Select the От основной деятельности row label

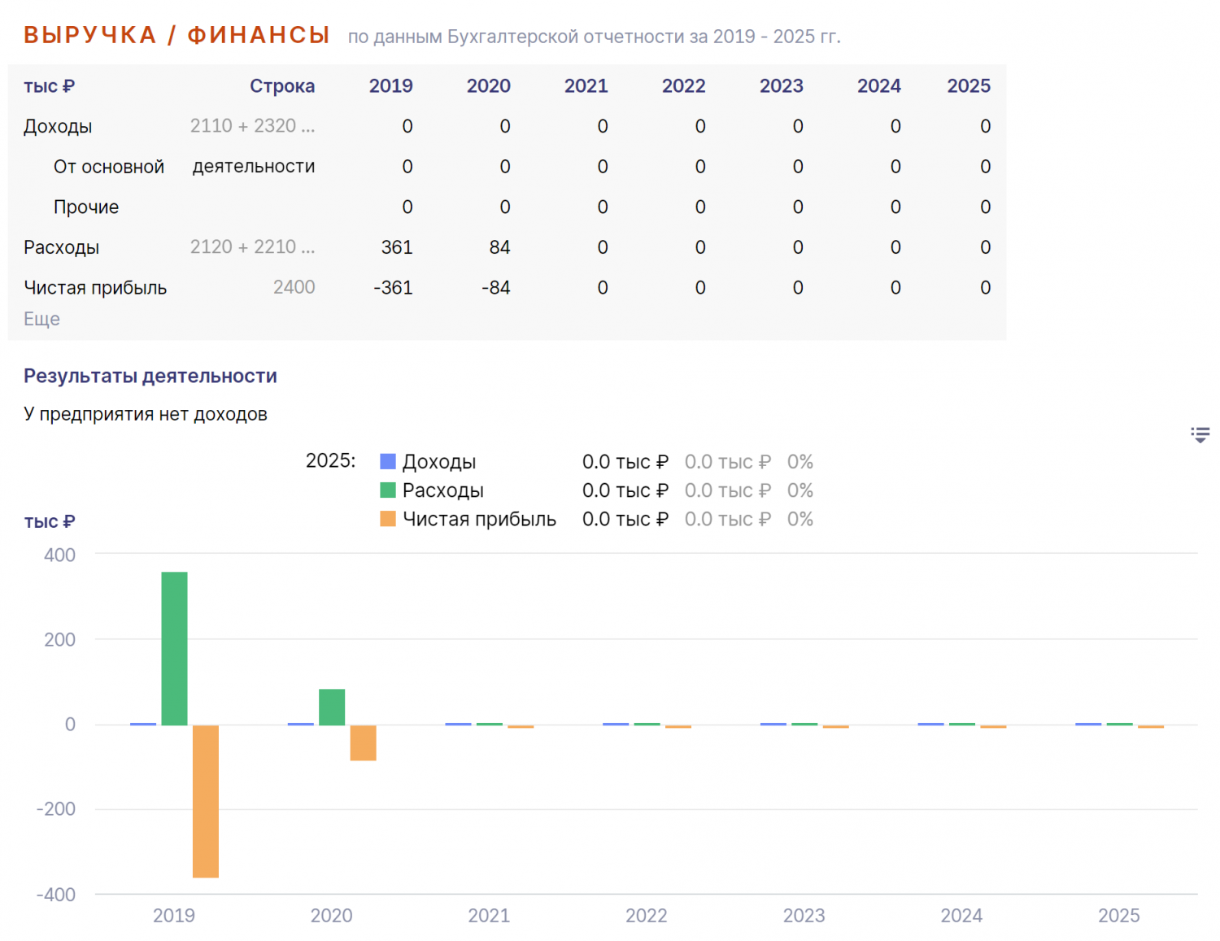pos(185,167)
